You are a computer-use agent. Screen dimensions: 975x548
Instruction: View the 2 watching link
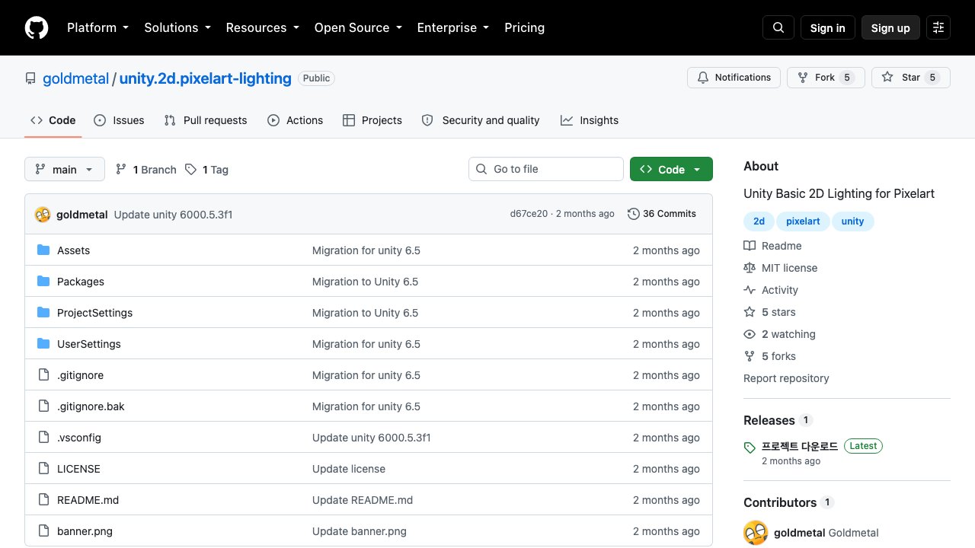(x=779, y=334)
